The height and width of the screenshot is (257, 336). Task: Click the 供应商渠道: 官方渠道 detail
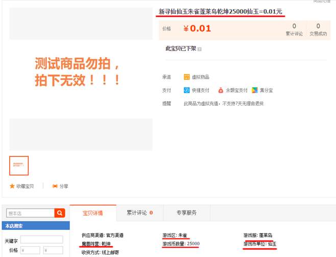click(x=103, y=236)
